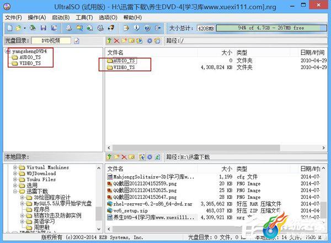Click the Exit toolbar icon
This screenshot has width=331, height=243.
pyautogui.click(x=158, y=28)
